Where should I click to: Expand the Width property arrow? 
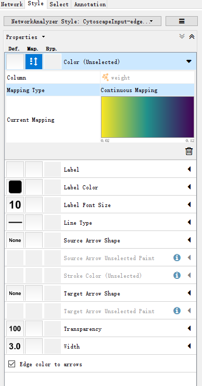click(x=189, y=346)
